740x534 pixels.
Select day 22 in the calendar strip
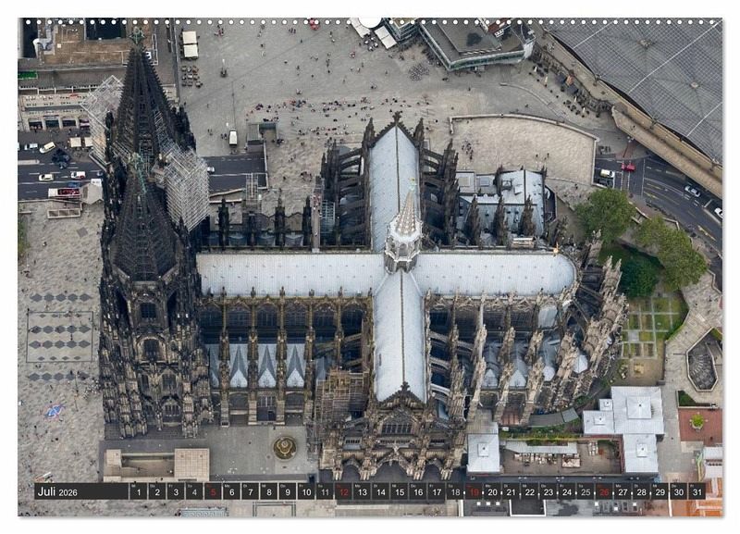[530, 491]
